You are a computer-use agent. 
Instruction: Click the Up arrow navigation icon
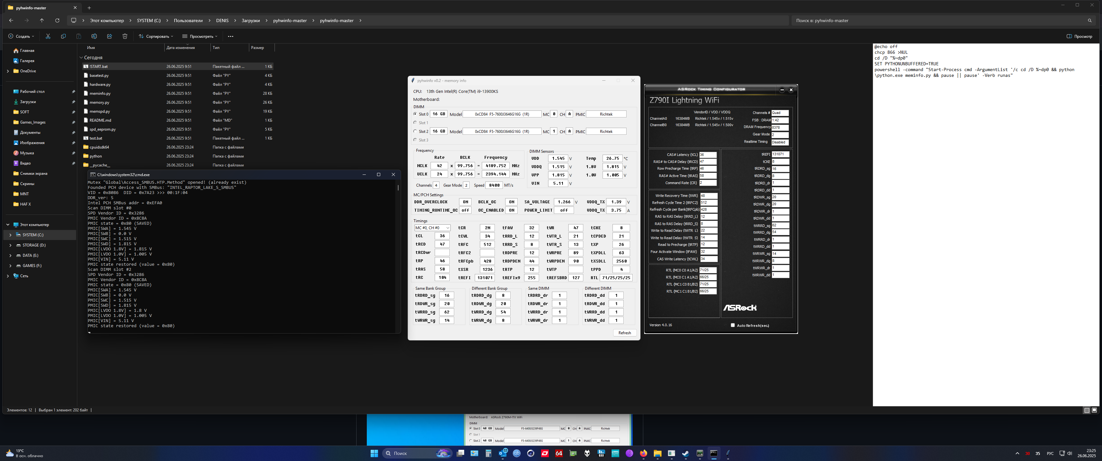pyautogui.click(x=42, y=20)
